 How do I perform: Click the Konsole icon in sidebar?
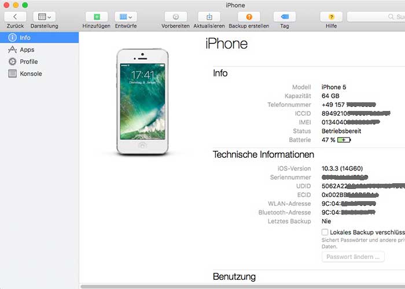(12, 73)
